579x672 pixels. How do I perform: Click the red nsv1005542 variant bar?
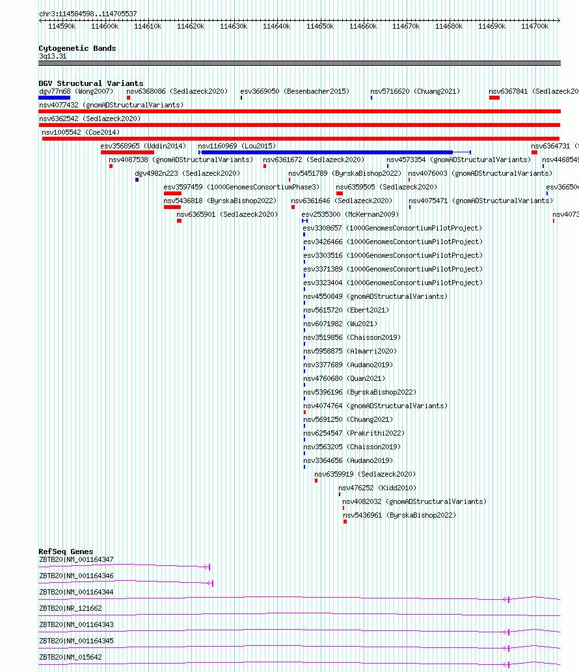301,139
